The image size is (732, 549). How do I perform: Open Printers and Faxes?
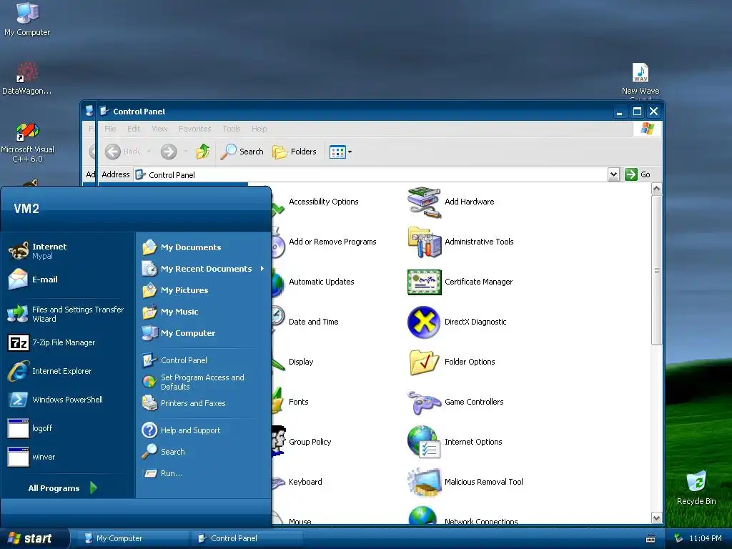(184, 403)
